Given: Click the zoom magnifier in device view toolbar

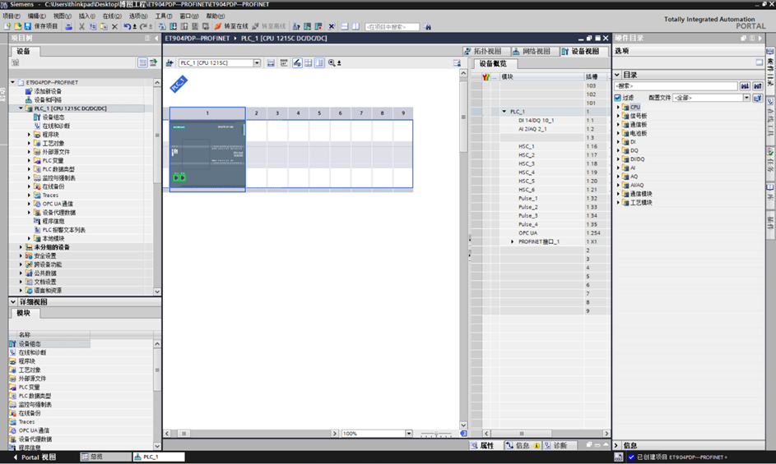Looking at the screenshot, I should point(332,62).
